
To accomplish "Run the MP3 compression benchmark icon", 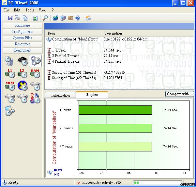I will (35, 98).
